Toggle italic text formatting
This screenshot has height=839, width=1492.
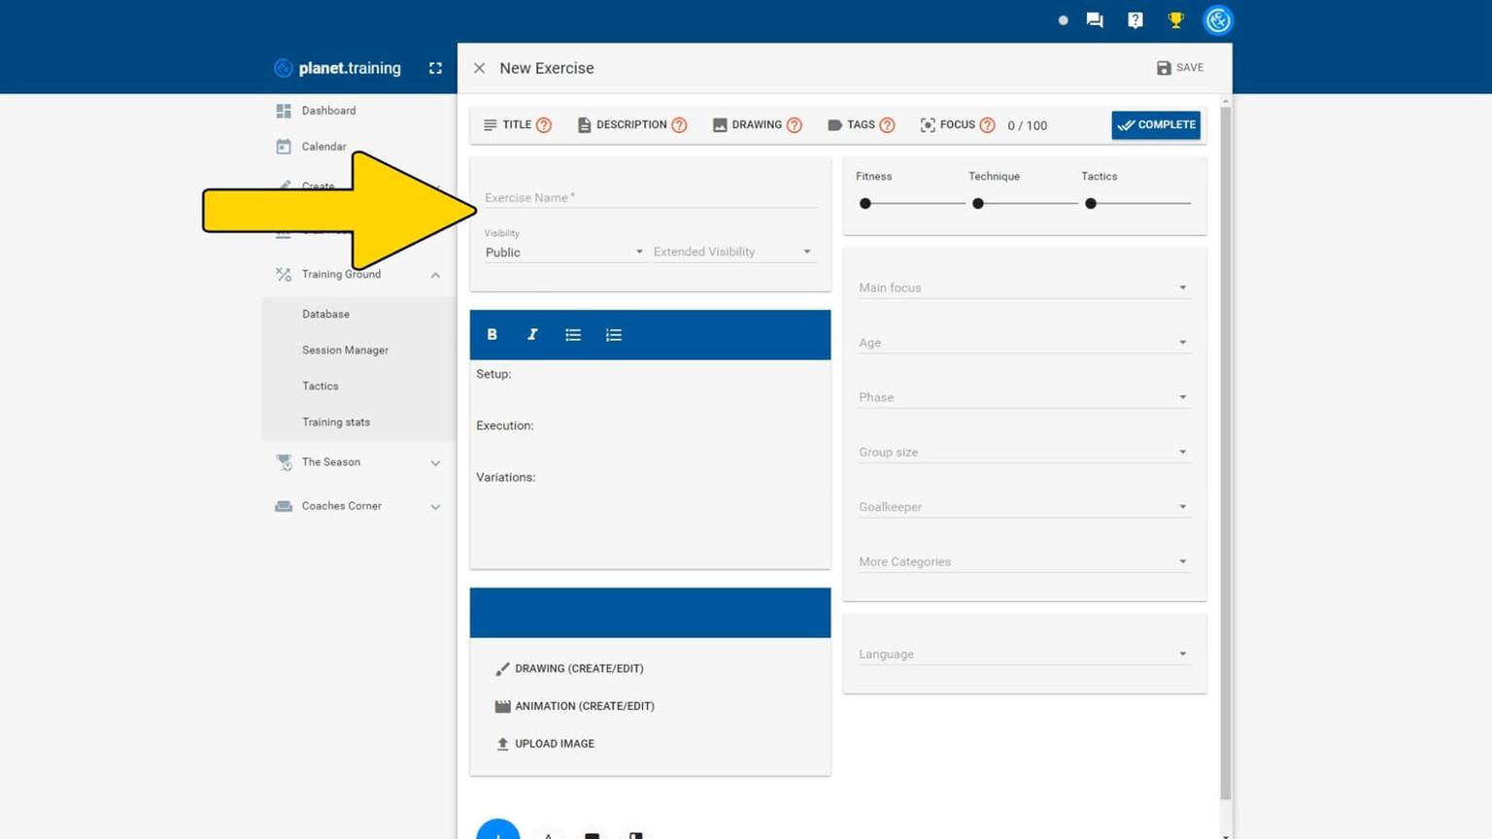pyautogui.click(x=532, y=334)
